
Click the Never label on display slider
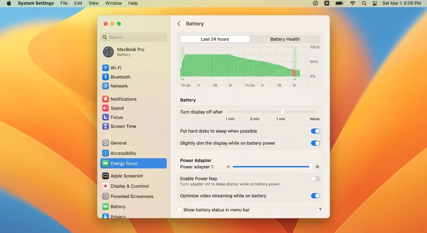[315, 119]
